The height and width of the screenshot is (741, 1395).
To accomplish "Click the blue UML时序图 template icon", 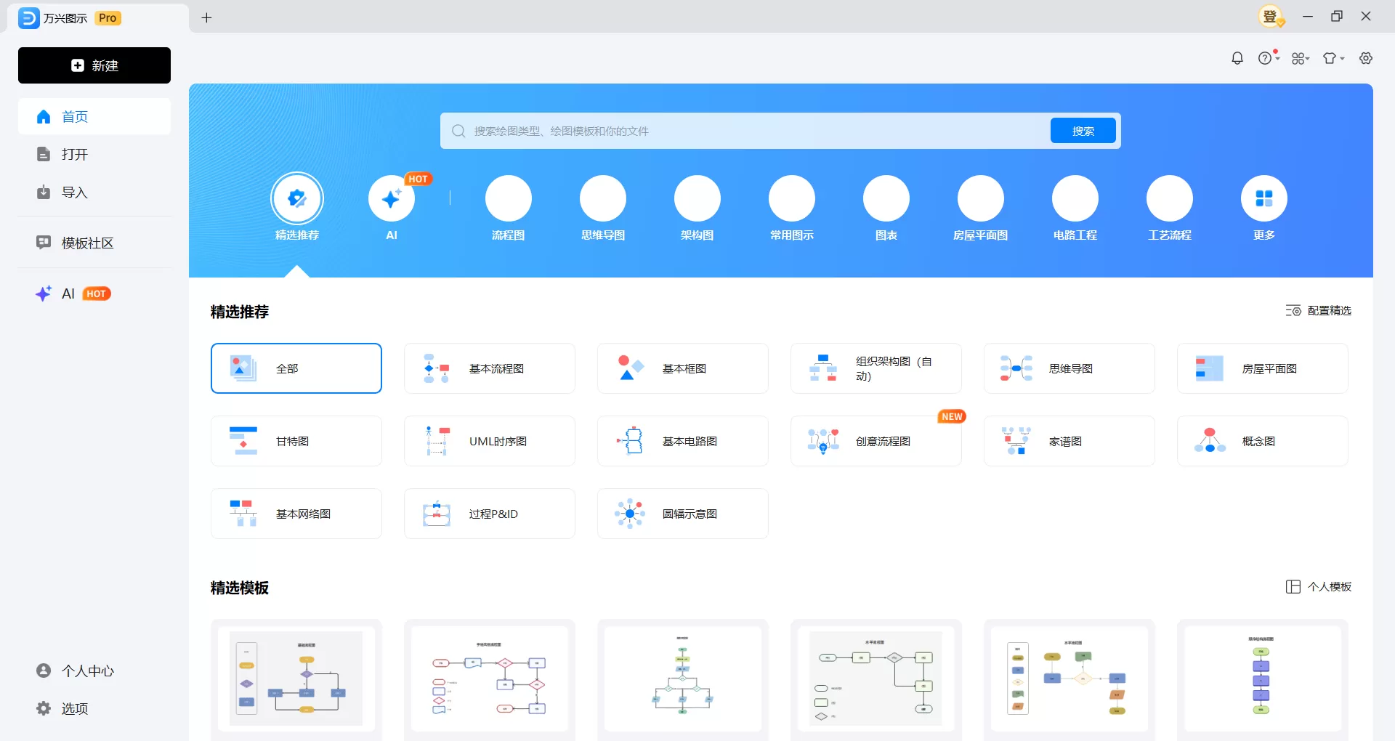I will (435, 440).
